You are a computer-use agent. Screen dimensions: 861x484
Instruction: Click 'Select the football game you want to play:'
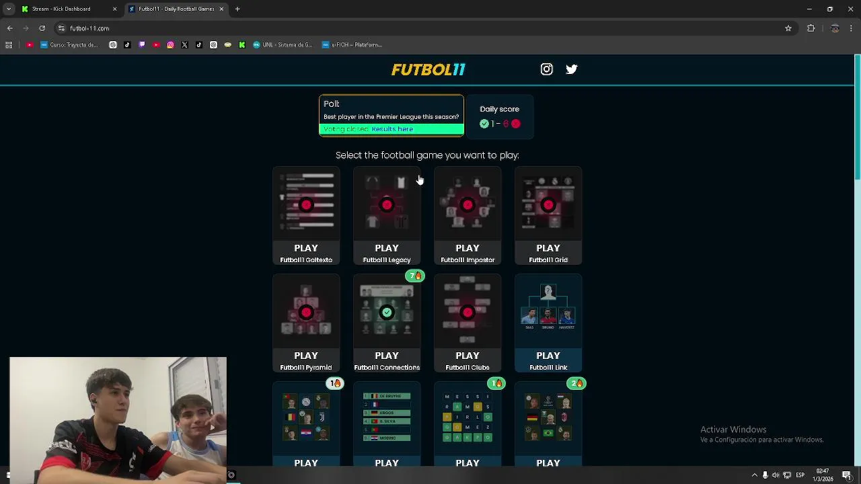tap(427, 155)
